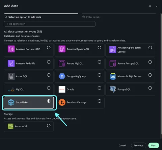Click the Aurora MySQL icon
The height and width of the screenshot is (150, 162).
[x=62, y=63]
